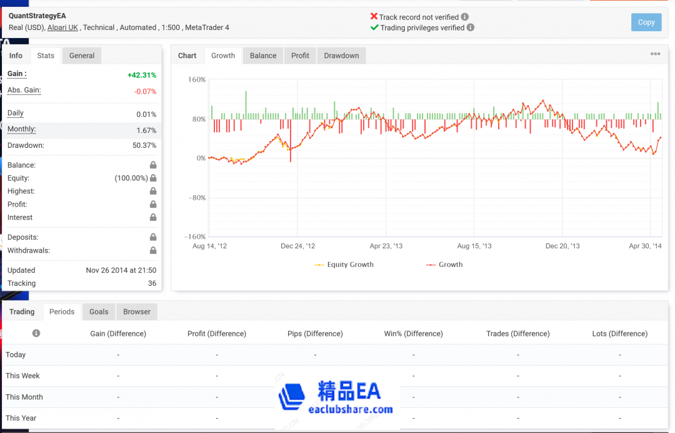Viewport: 675px width, 433px height.
Task: Select the Balance chart tab
Action: point(263,56)
